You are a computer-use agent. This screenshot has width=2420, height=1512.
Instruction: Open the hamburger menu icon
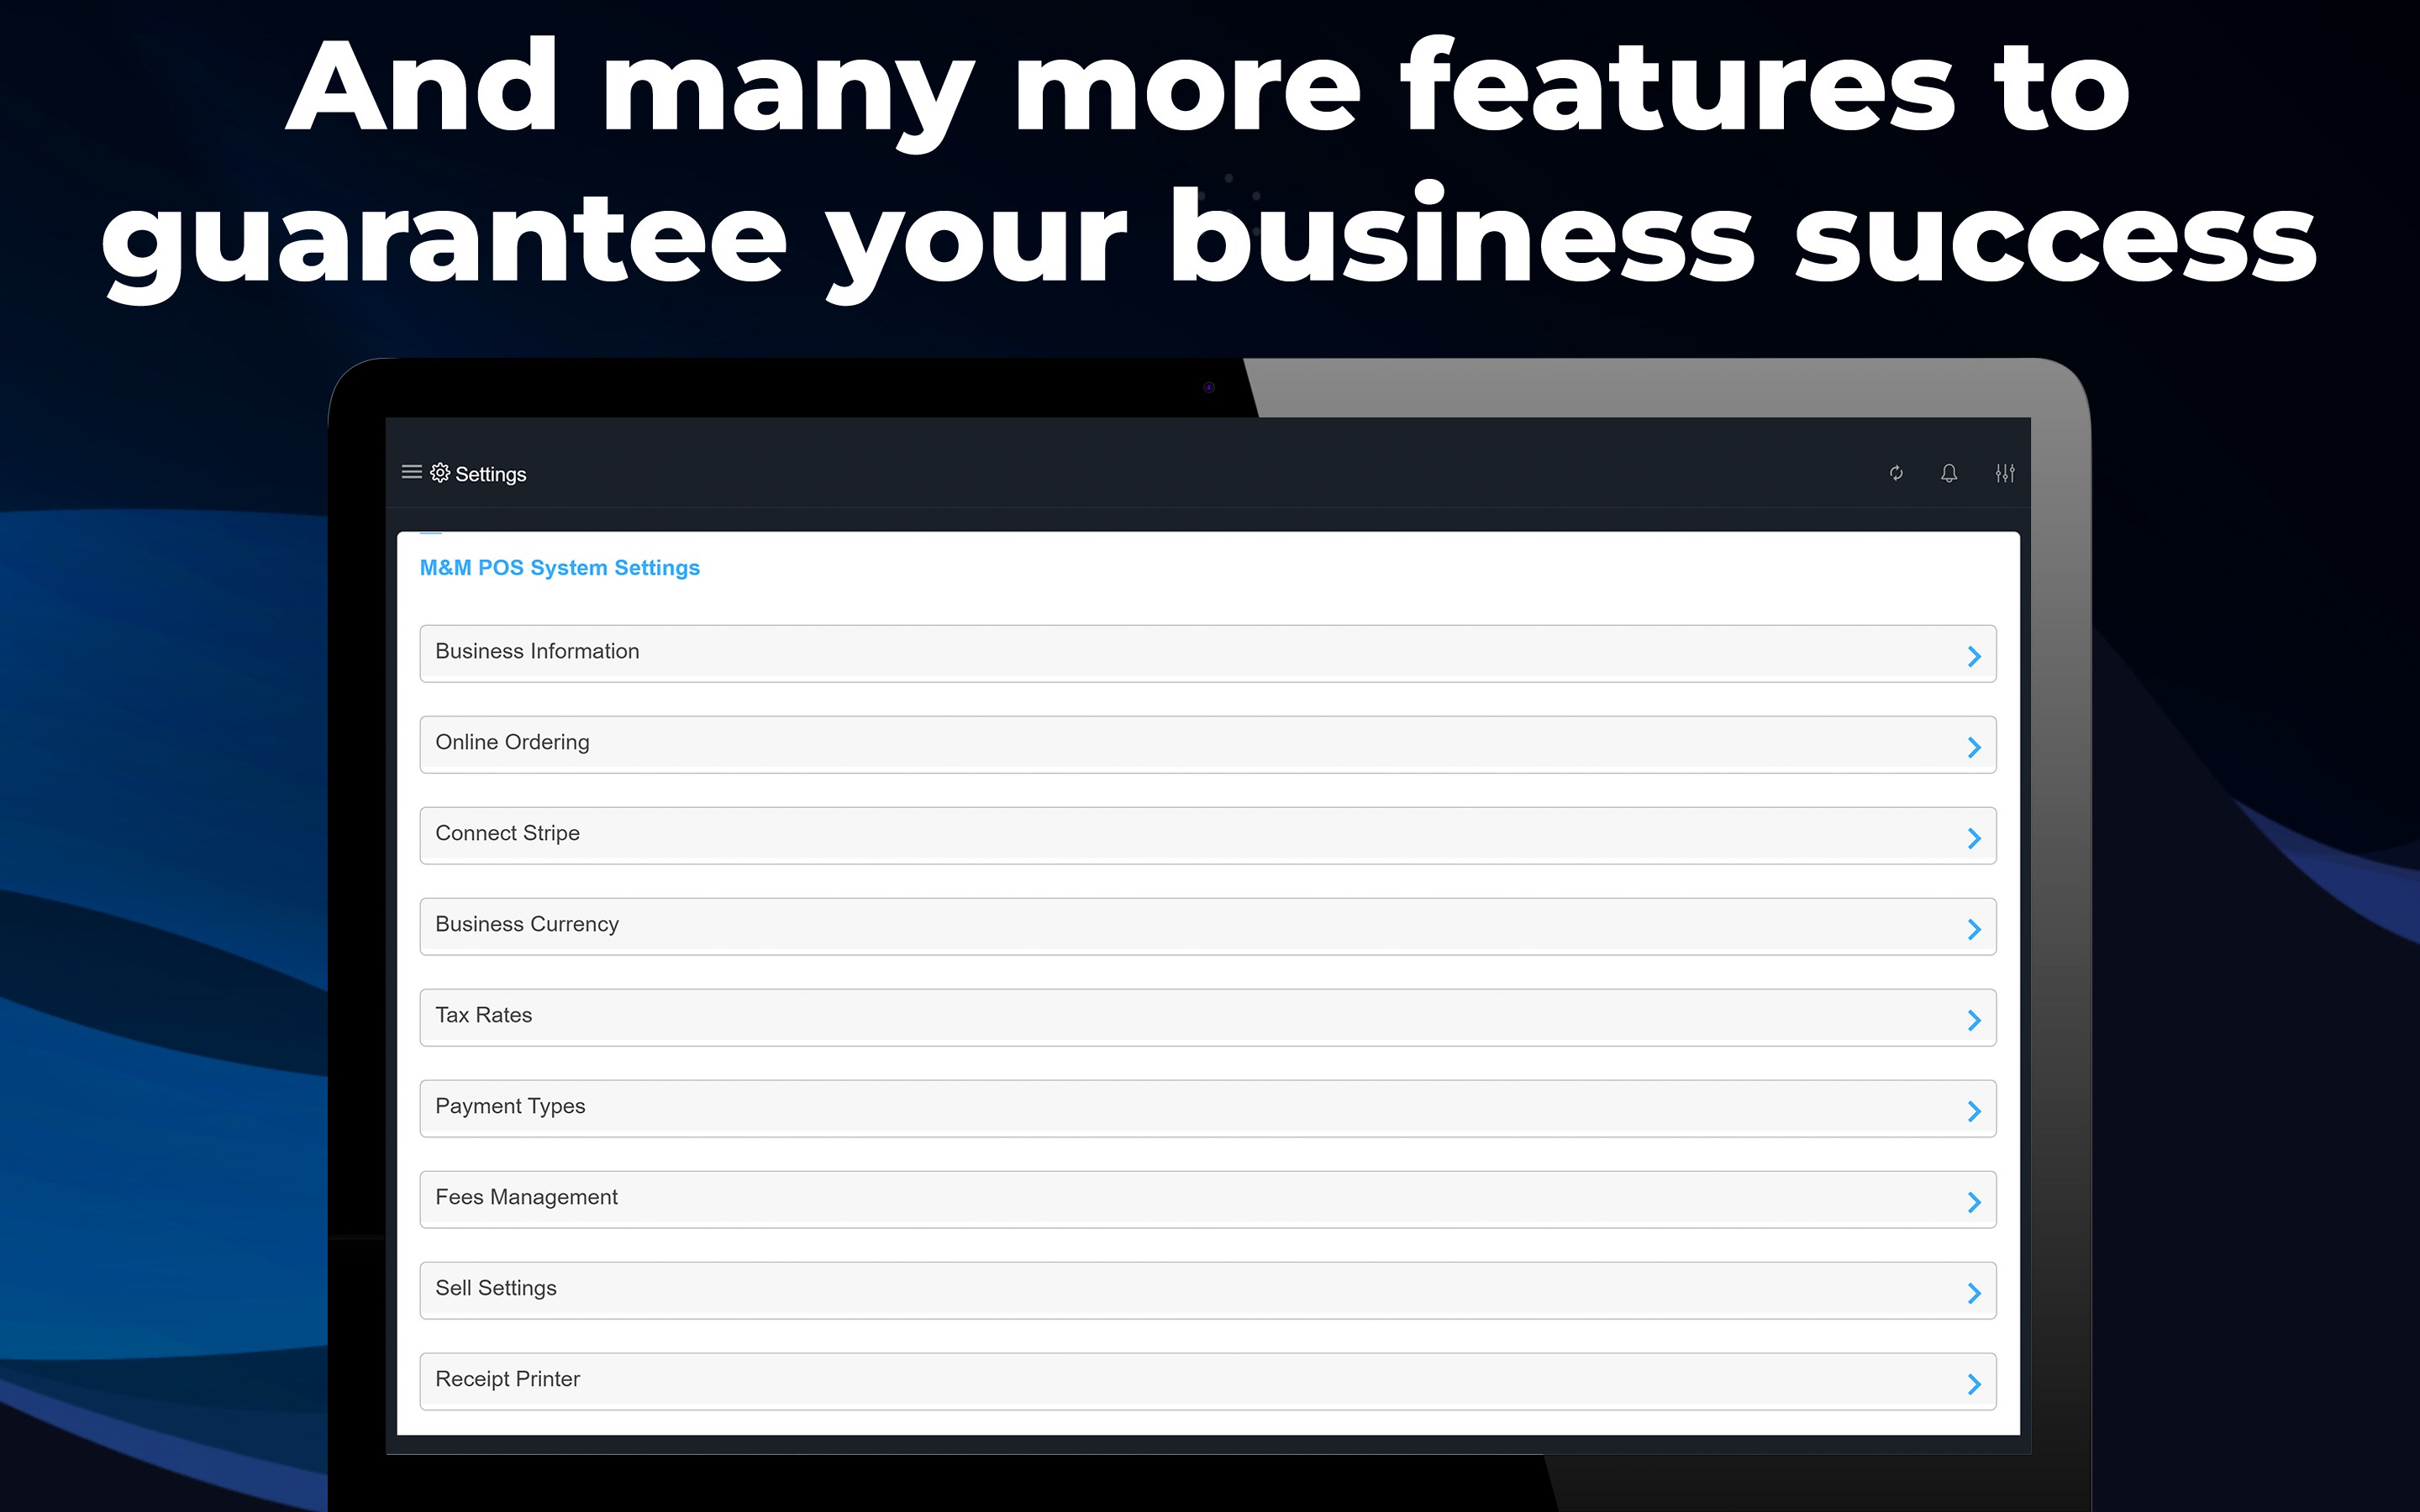coord(411,472)
